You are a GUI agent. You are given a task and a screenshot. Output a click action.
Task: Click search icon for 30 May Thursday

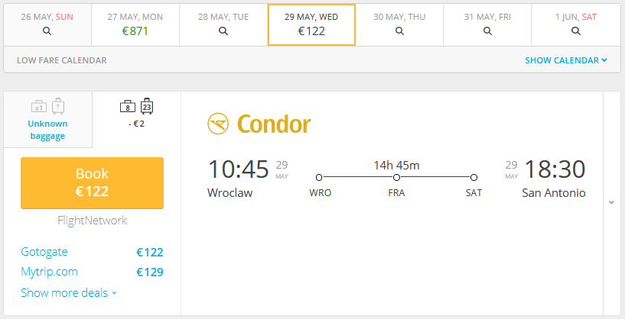(399, 31)
